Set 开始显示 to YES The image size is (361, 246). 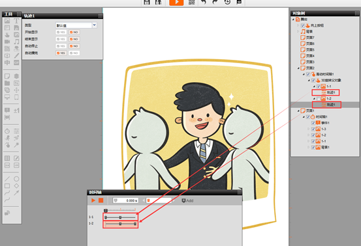point(61,32)
